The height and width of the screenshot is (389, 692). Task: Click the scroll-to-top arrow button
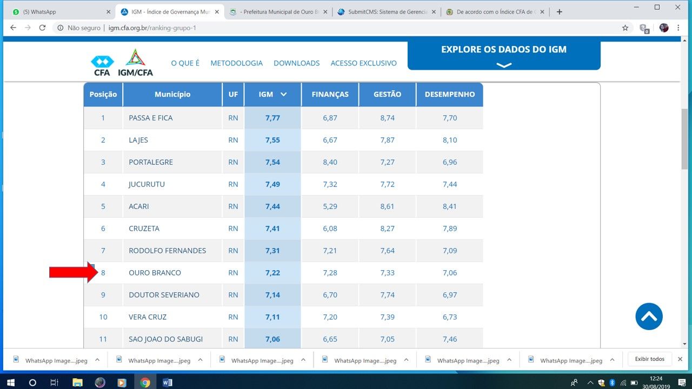click(x=649, y=317)
